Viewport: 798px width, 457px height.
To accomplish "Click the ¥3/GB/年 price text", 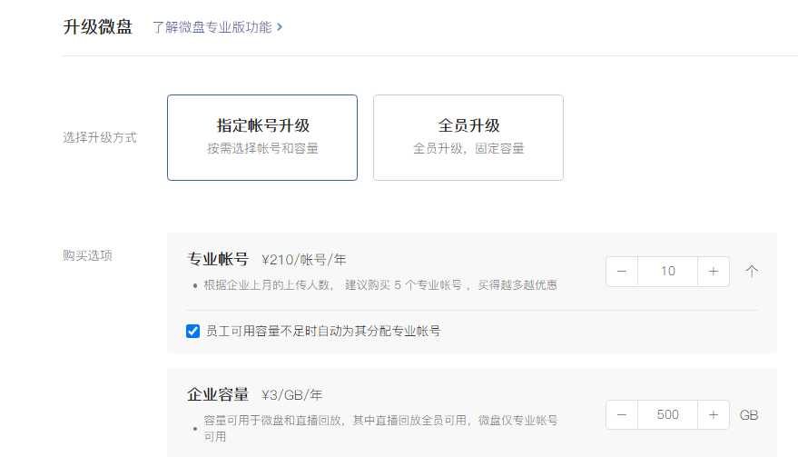I will [291, 395].
